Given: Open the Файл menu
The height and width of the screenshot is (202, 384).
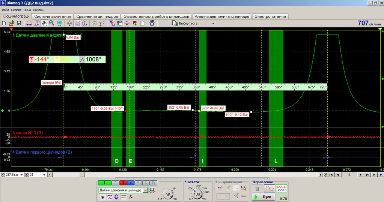Looking at the screenshot, I should click(5, 10).
